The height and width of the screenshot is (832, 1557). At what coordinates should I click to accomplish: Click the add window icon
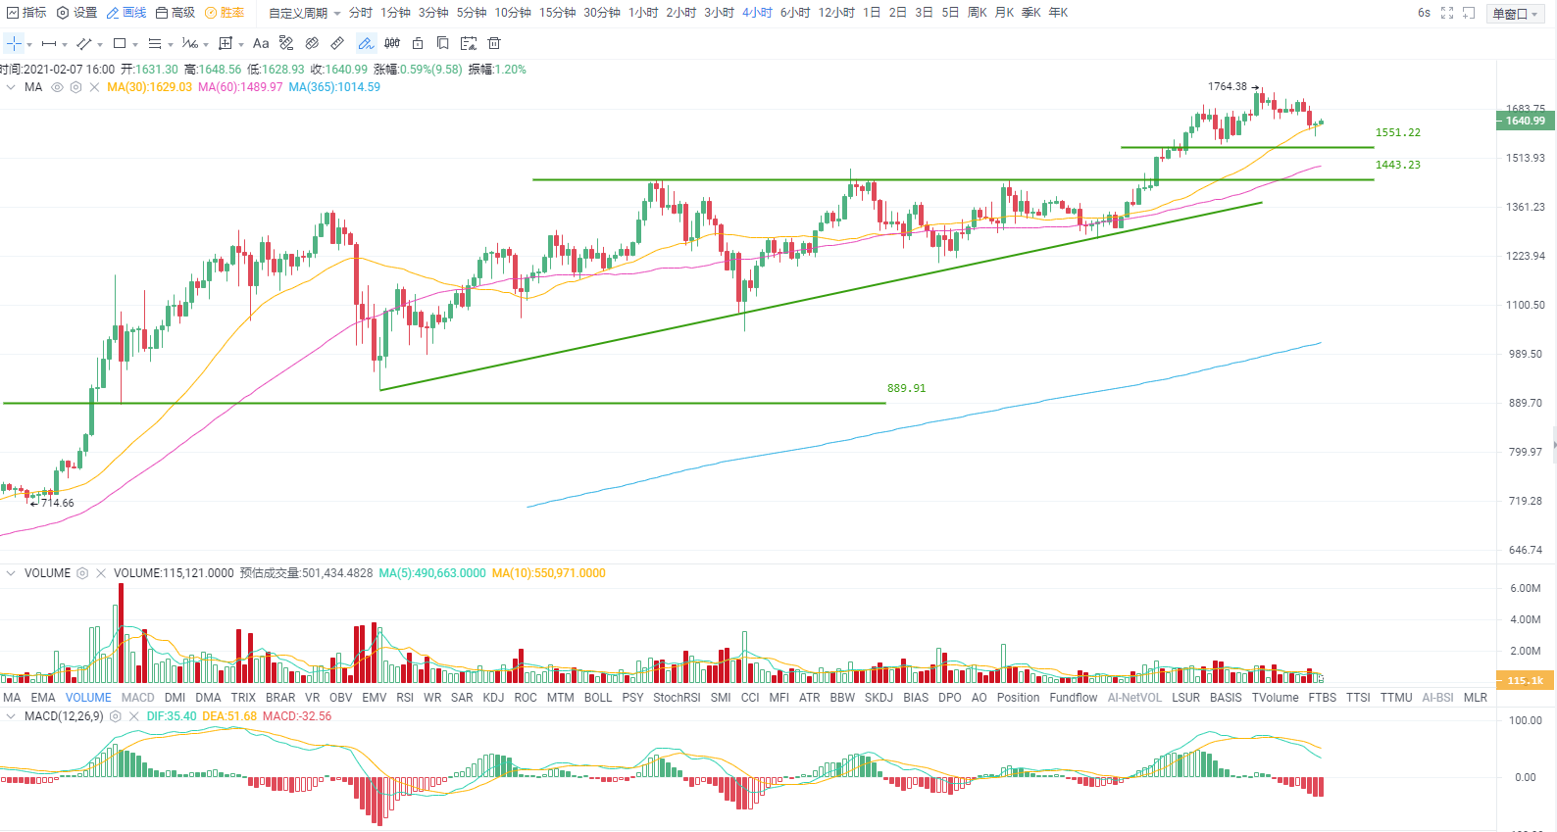click(x=1469, y=13)
